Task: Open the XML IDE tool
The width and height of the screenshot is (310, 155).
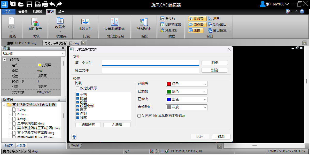Action: pyautogui.click(x=169, y=30)
